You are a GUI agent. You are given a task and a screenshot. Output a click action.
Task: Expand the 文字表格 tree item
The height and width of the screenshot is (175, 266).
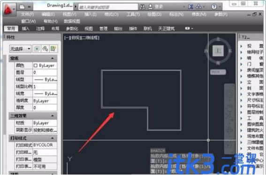pos(242,94)
